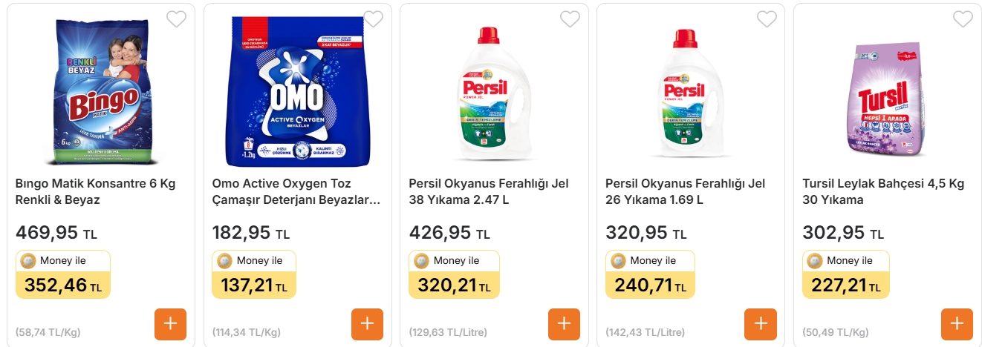The image size is (982, 347).
Task: Toggle heart on Omo Active Oxygen
Action: [373, 19]
